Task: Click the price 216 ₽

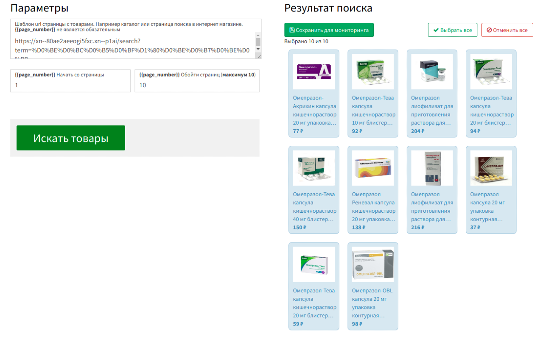Action: 418,228
